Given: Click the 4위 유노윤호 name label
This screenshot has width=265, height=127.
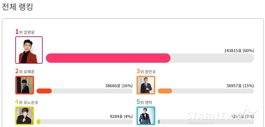Looking at the screenshot, I should [x=27, y=102].
